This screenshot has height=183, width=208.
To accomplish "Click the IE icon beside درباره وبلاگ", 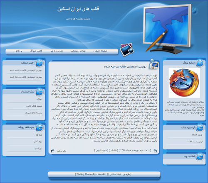I will (x=200, y=63).
